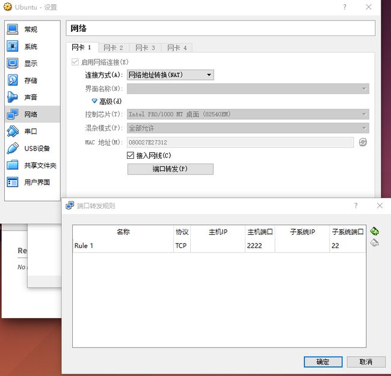The height and width of the screenshot is (376, 391).
Task: Switch to 网卡 1 tab
Action: (x=82, y=48)
